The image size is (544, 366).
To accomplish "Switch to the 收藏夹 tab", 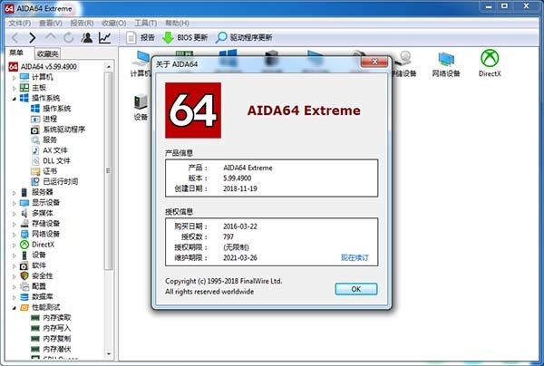I will pyautogui.click(x=47, y=53).
